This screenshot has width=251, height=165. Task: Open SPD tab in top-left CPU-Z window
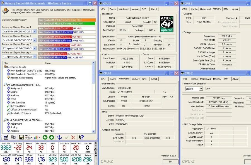144,9
